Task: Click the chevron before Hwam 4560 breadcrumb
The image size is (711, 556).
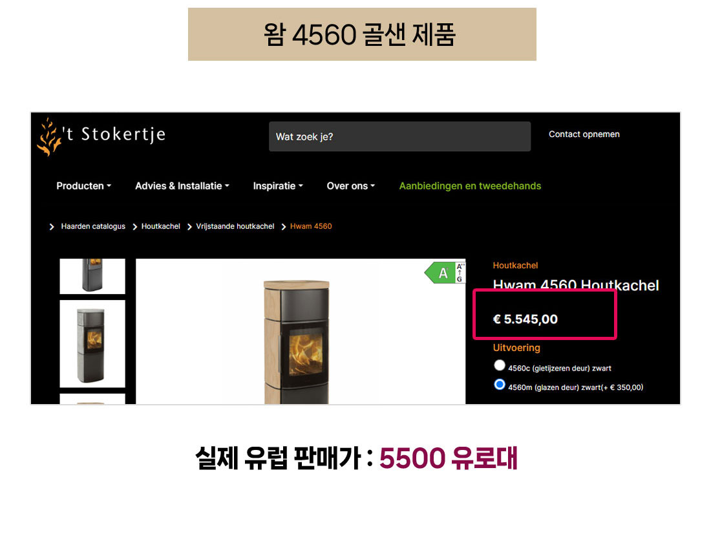Action: 283,227
